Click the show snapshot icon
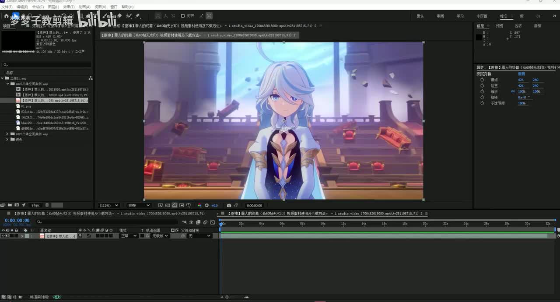Screen dimensions: 560x302 point(236,205)
